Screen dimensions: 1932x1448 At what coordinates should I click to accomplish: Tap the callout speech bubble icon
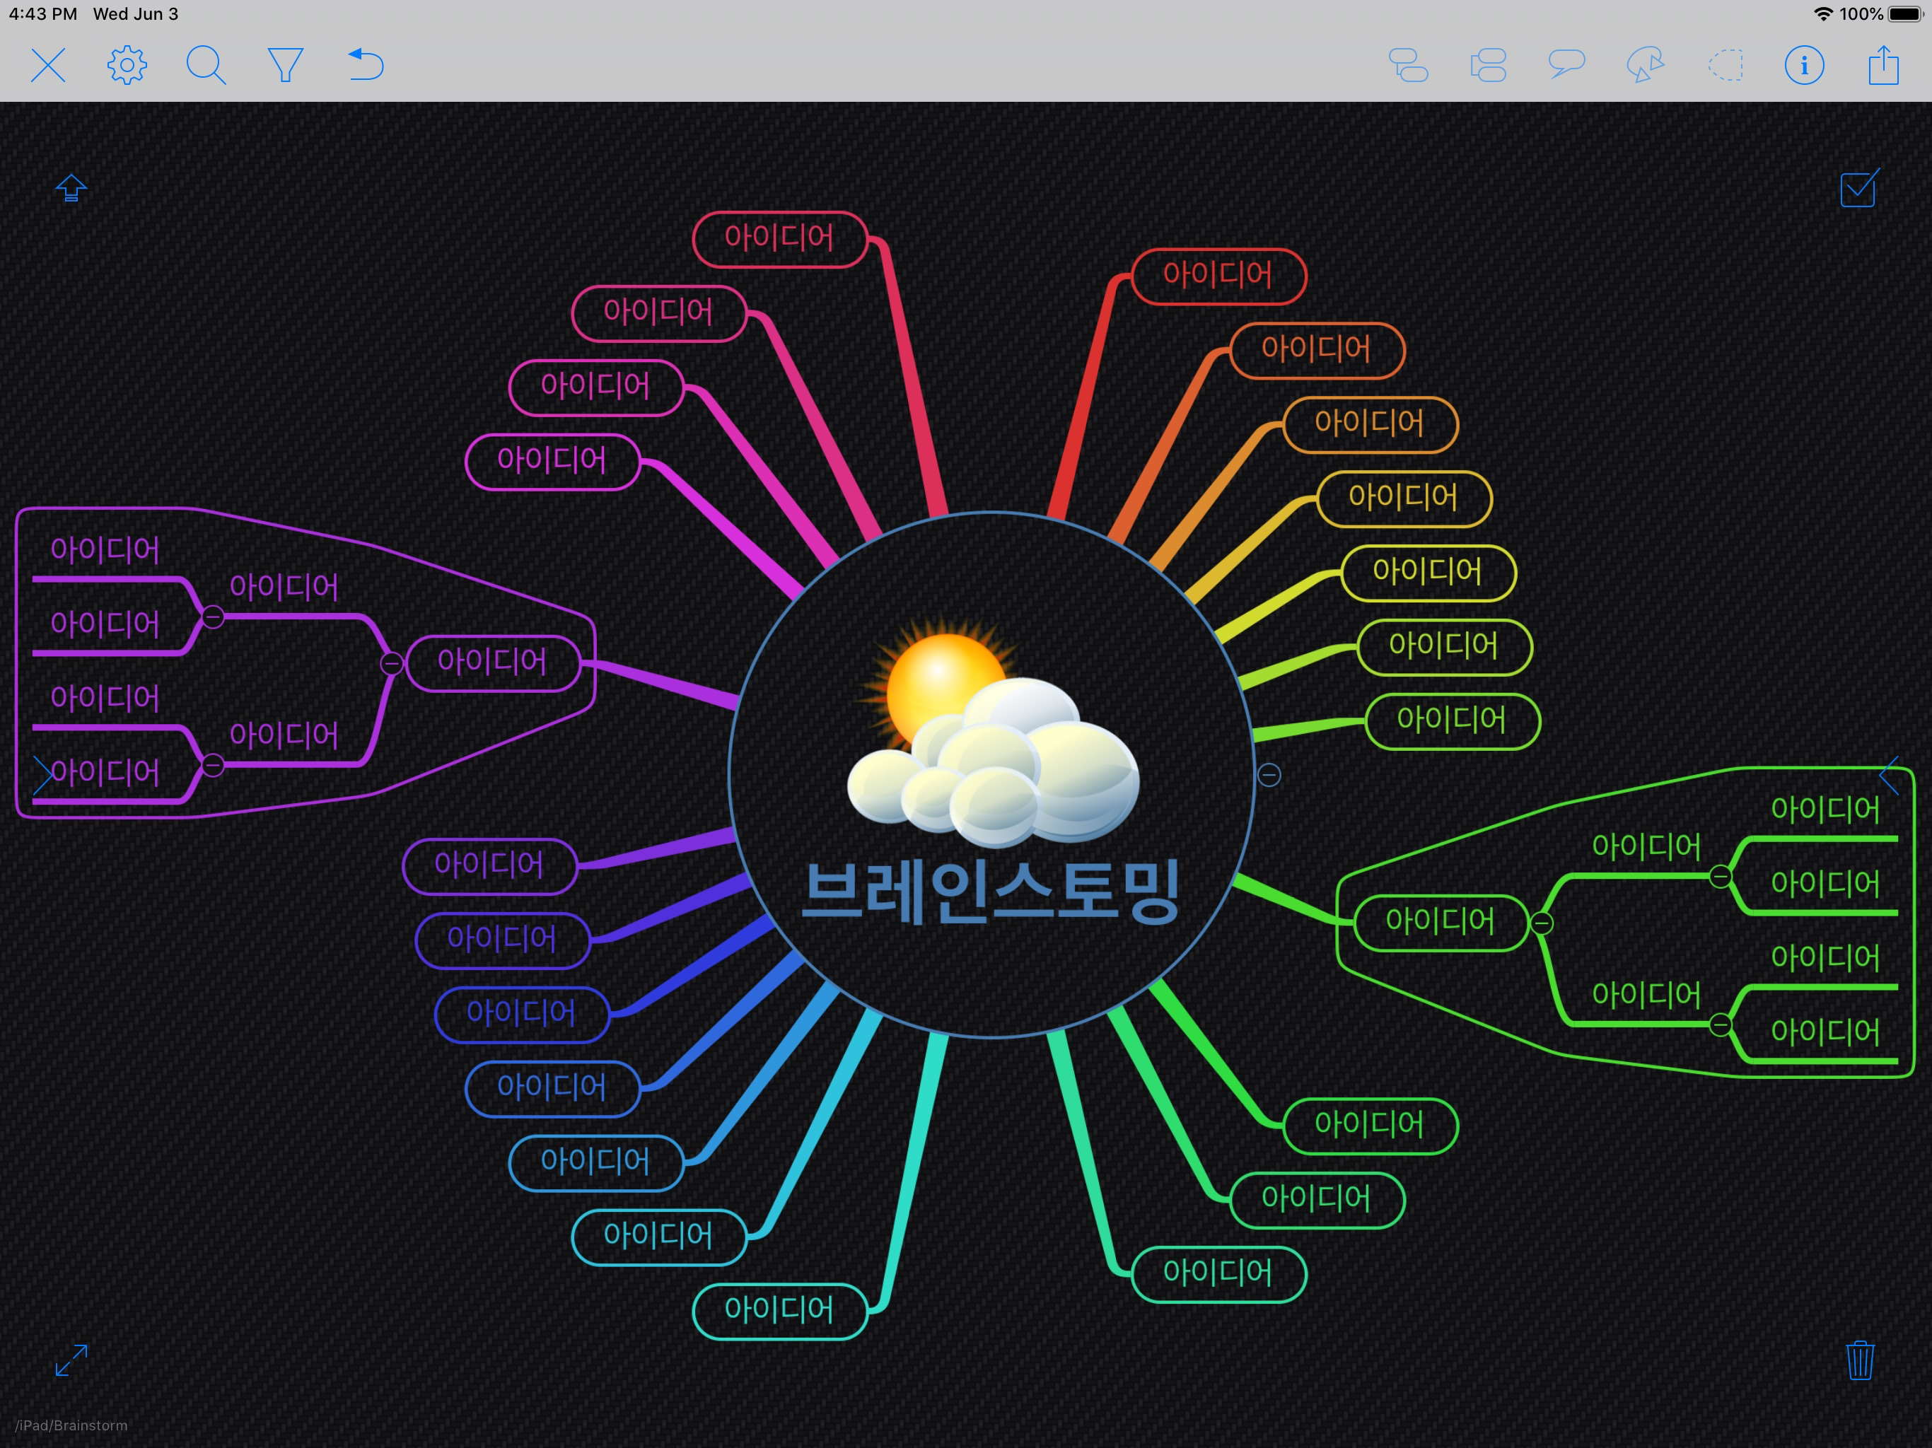pos(1566,64)
